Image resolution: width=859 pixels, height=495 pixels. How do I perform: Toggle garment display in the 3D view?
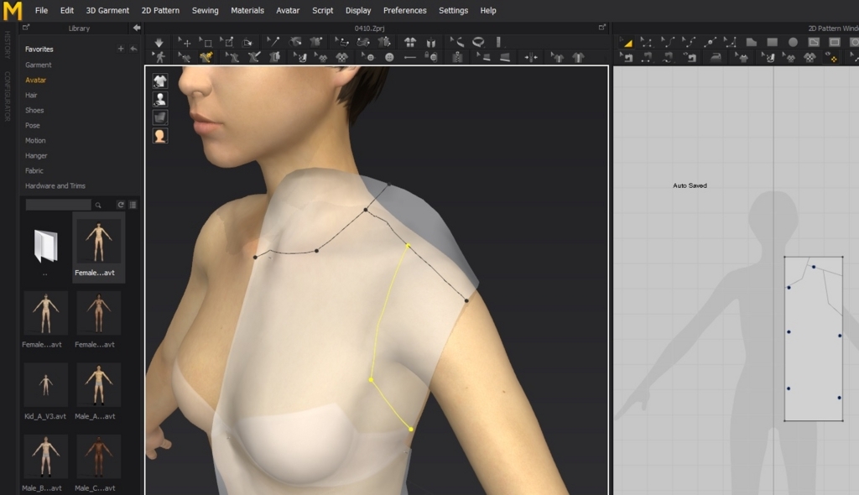point(160,81)
